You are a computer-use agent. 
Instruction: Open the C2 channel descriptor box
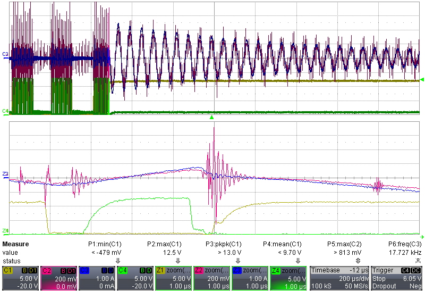[x=59, y=278]
